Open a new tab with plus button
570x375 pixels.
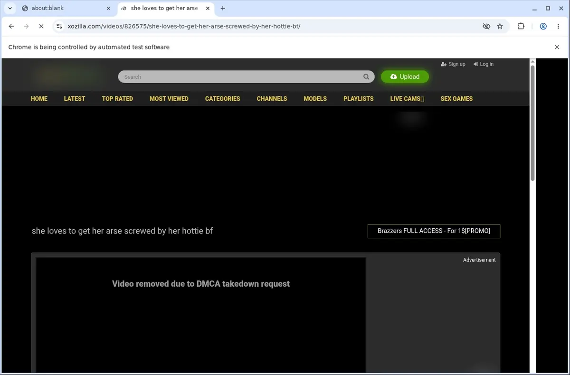223,8
